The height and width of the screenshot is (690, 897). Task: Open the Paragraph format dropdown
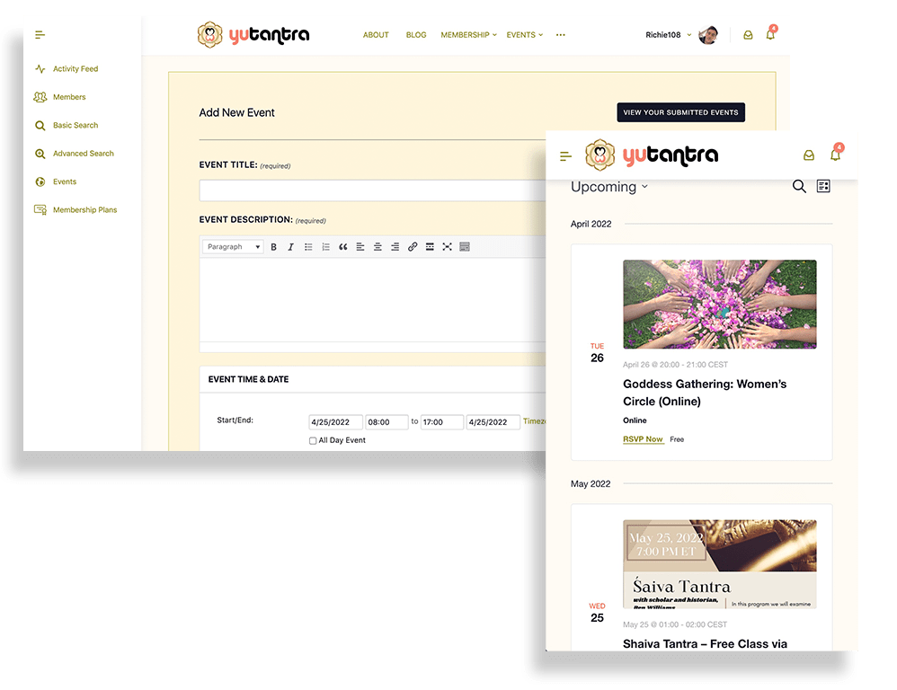(233, 247)
